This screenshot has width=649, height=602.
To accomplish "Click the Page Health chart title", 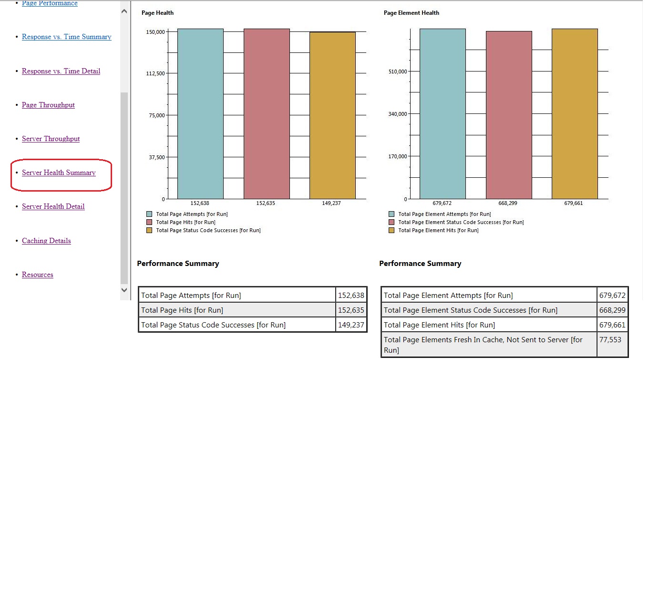I will coord(157,13).
